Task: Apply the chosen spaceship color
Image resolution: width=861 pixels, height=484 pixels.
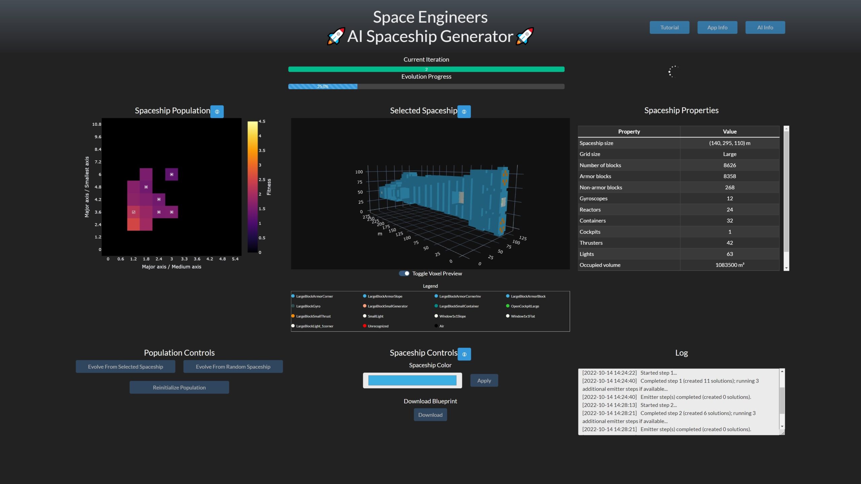Action: (x=484, y=380)
